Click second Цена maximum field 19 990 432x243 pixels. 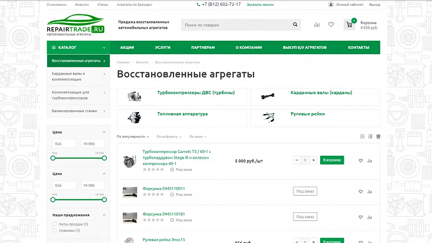[93, 185]
